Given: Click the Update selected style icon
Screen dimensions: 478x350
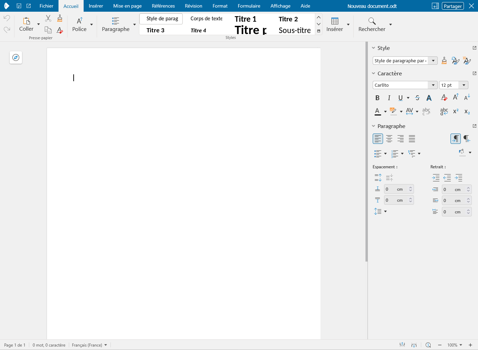Looking at the screenshot, I should point(455,61).
